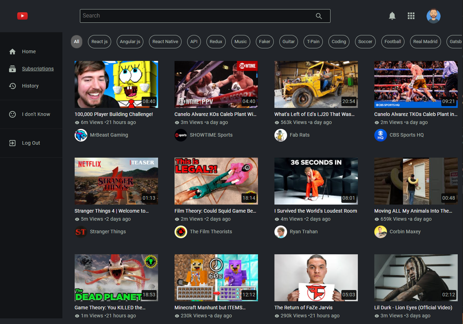Open the Ed's LJ20 yellow jeep thumbnail
This screenshot has width=463, height=324.
coord(316,84)
